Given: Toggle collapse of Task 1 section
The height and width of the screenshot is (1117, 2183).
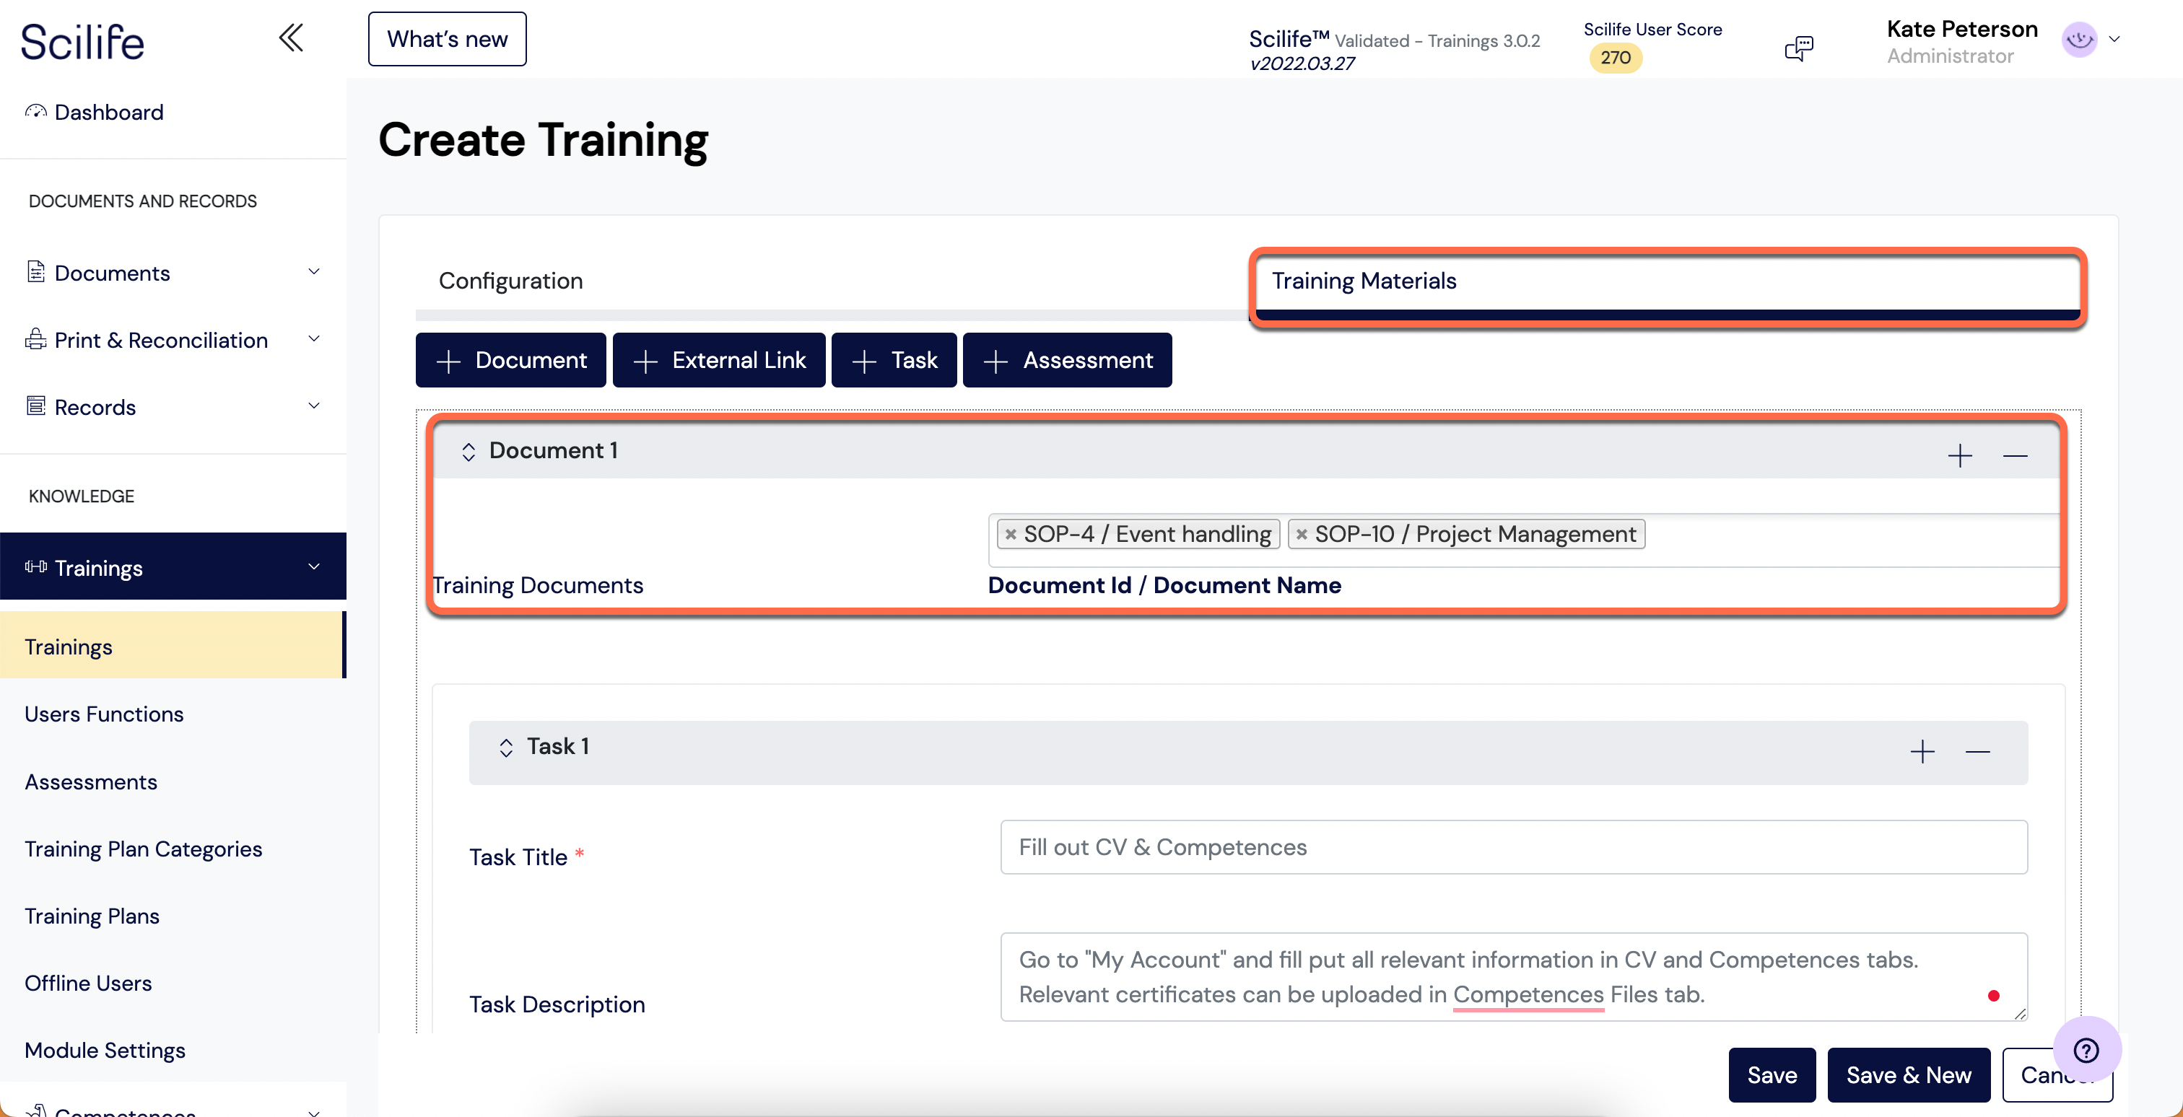Looking at the screenshot, I should 506,748.
